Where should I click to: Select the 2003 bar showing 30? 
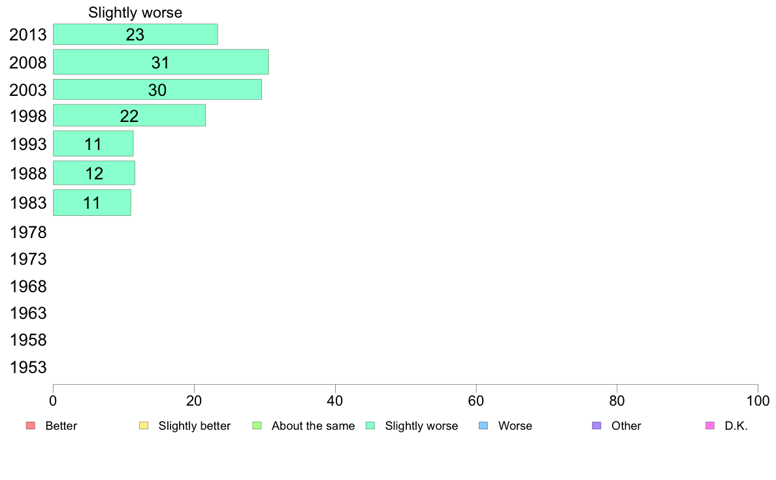pyautogui.click(x=157, y=89)
